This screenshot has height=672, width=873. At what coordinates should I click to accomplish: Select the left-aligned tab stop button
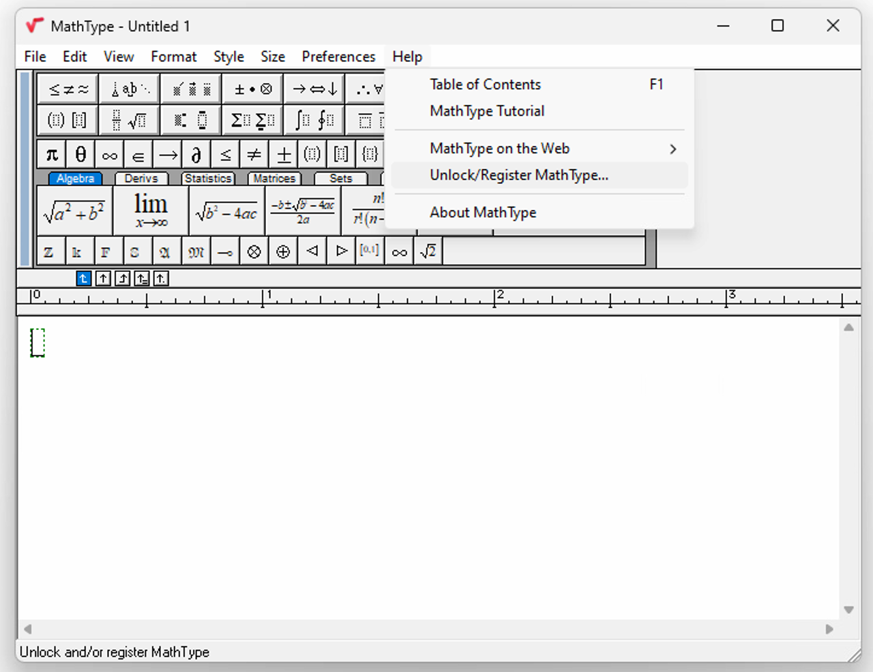[83, 278]
